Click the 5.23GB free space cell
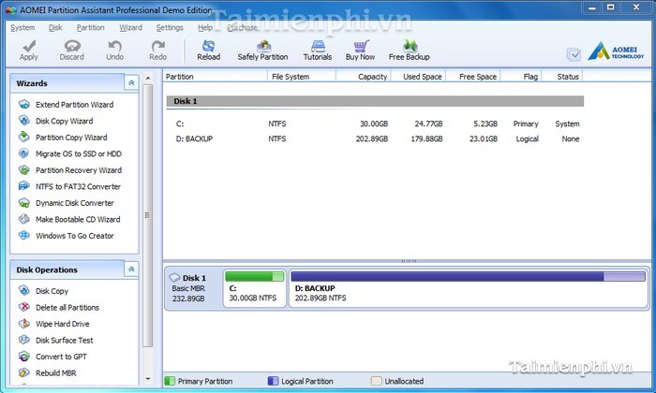This screenshot has height=393, width=656. [485, 124]
